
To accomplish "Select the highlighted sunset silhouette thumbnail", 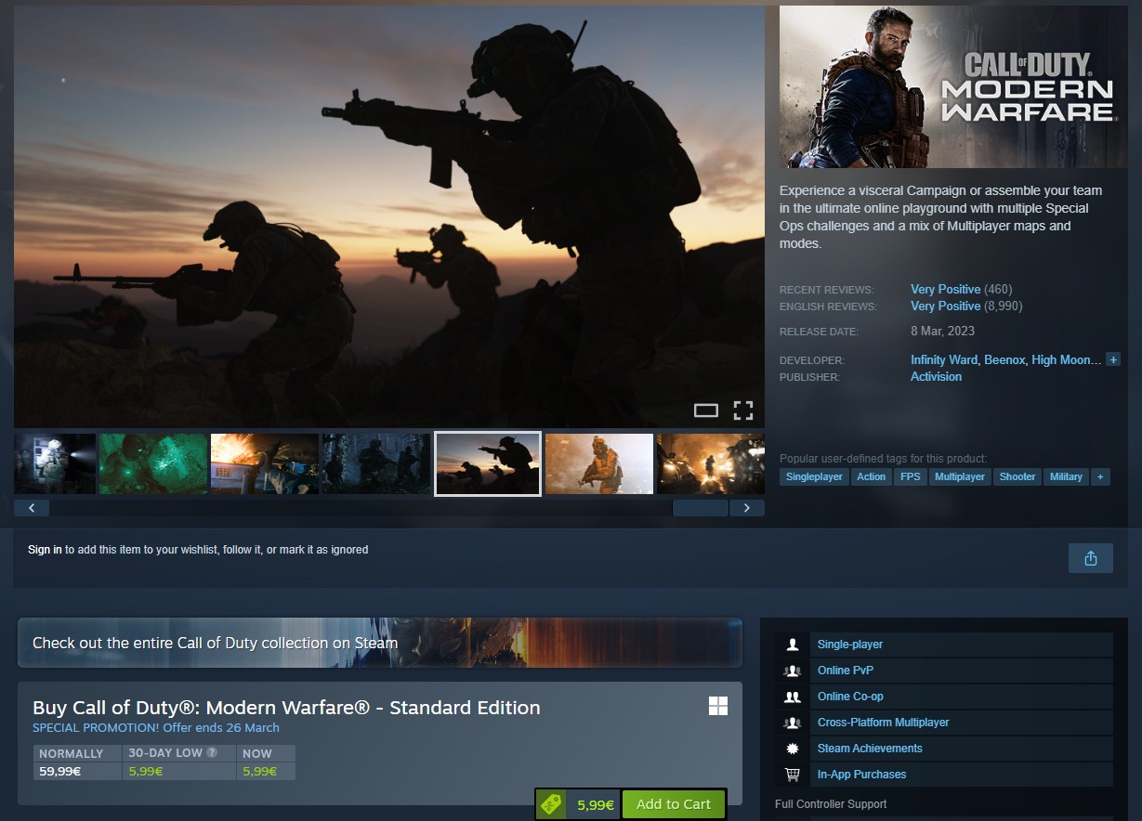I will coord(488,463).
